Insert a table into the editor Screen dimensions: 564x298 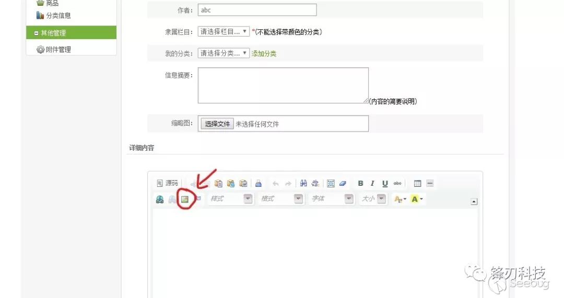pyautogui.click(x=417, y=183)
